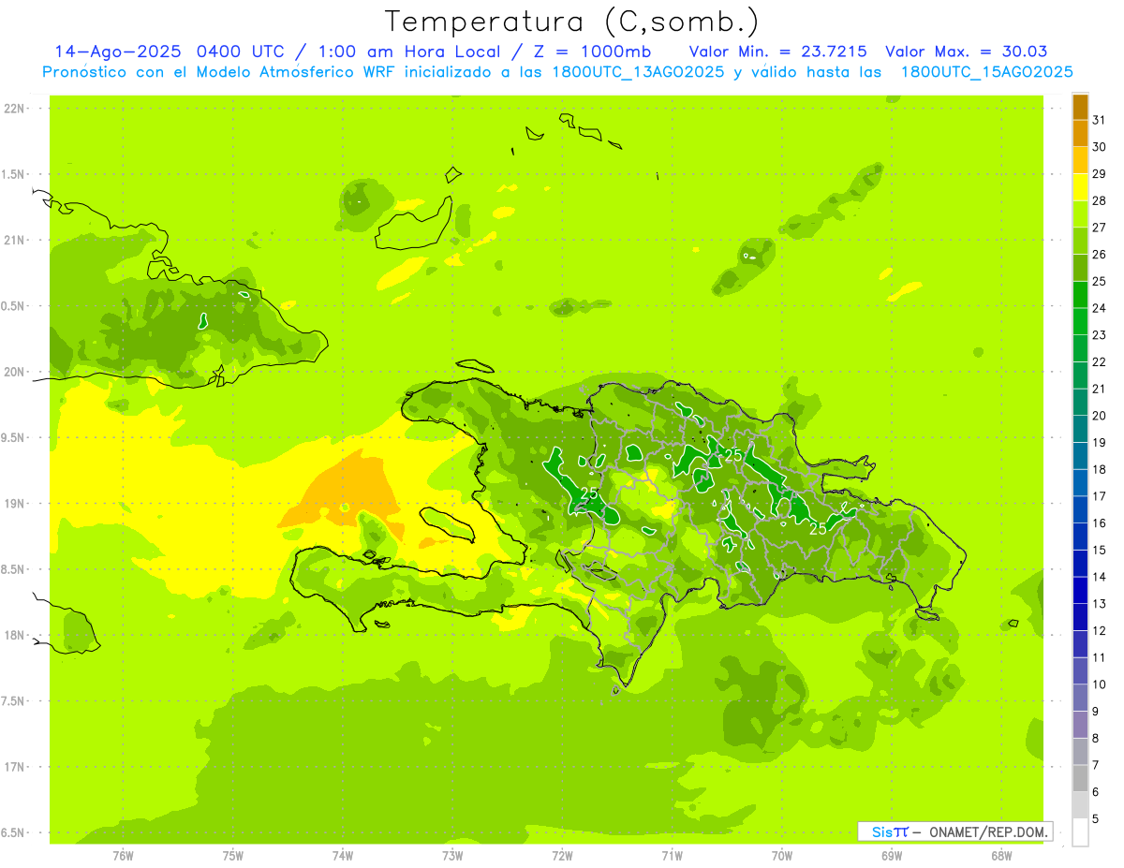The image size is (1124, 868).
Task: Click the legend scale label '5'
Action: point(1096,819)
